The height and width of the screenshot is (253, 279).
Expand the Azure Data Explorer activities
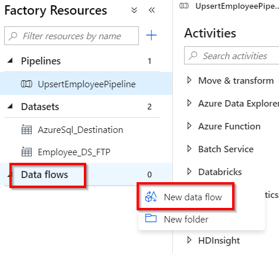click(189, 103)
